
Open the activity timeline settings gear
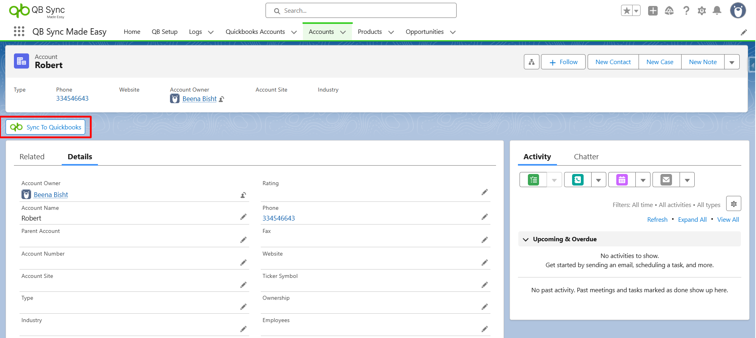point(733,204)
